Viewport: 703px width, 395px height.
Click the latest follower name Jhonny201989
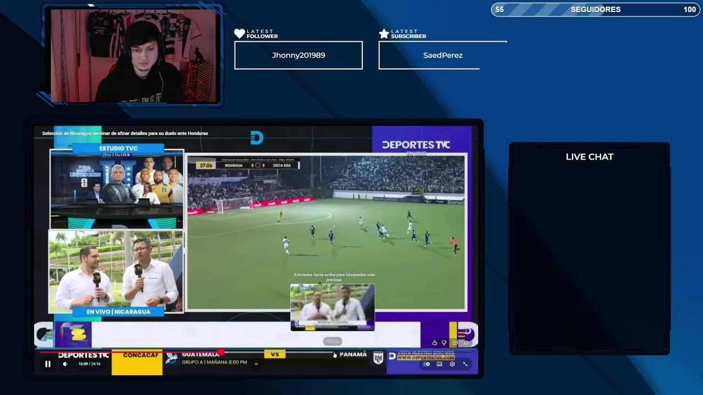[298, 55]
